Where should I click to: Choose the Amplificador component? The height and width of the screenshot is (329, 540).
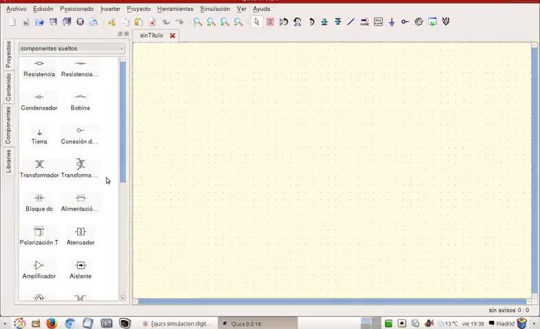coord(39,271)
